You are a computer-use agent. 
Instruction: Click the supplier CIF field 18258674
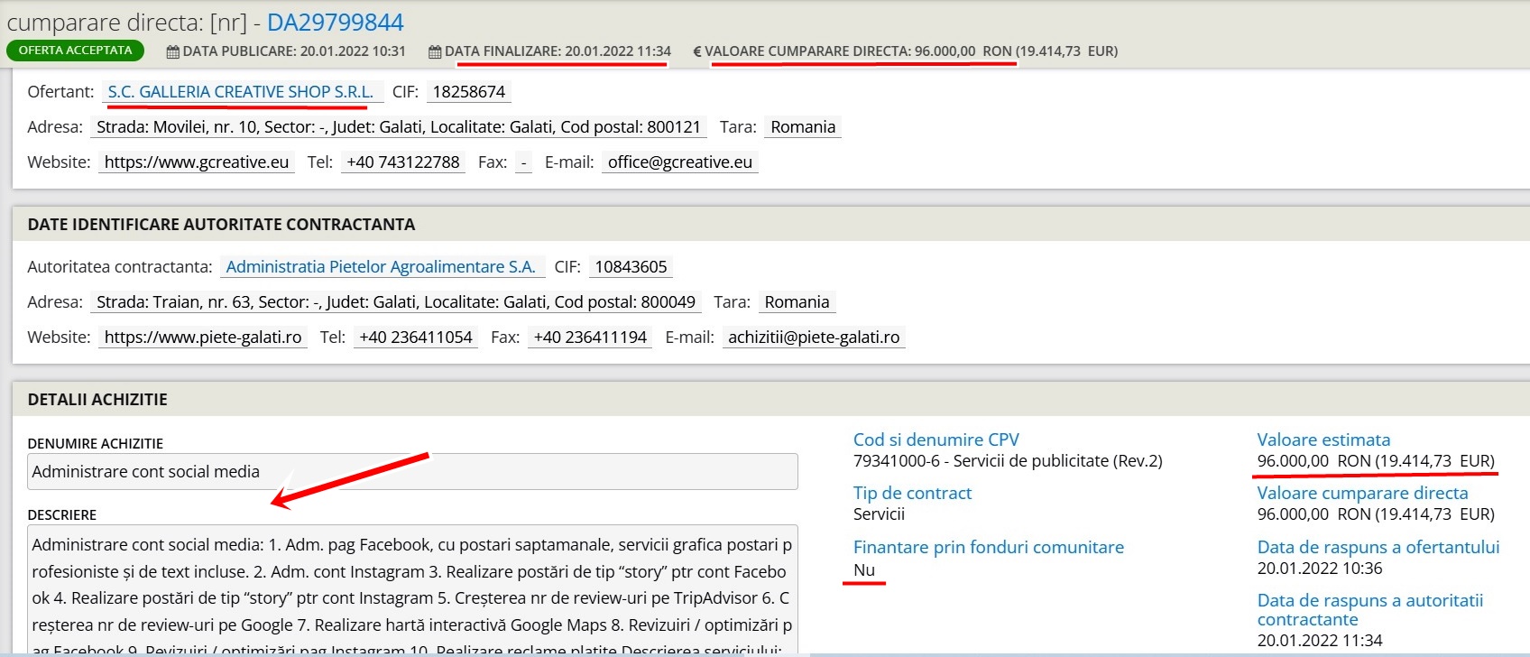pyautogui.click(x=468, y=91)
